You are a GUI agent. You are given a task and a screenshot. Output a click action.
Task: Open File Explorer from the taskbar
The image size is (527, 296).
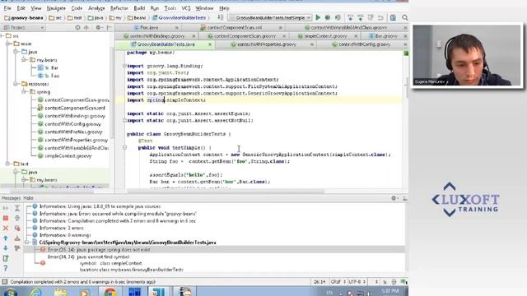click(x=61, y=292)
